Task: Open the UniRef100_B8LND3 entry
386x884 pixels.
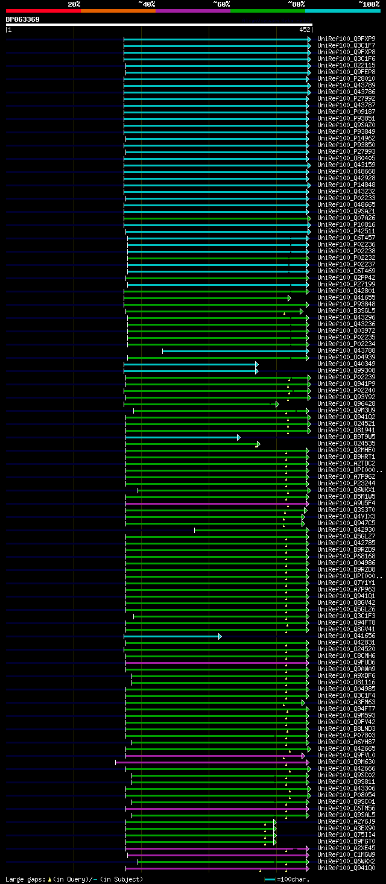Action: pos(346,728)
